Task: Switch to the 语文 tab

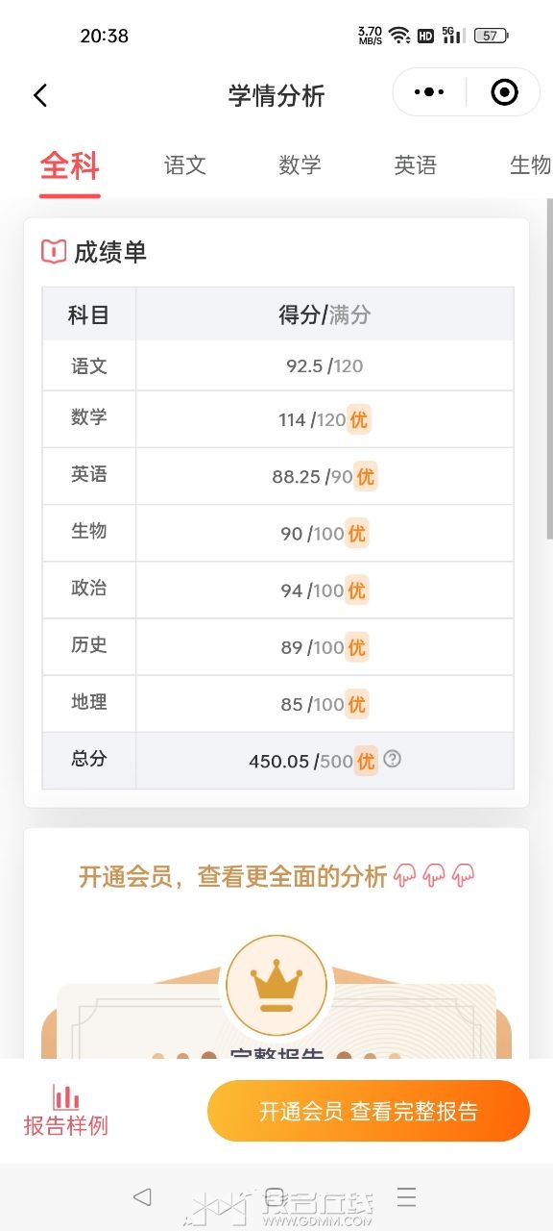Action: 185,165
